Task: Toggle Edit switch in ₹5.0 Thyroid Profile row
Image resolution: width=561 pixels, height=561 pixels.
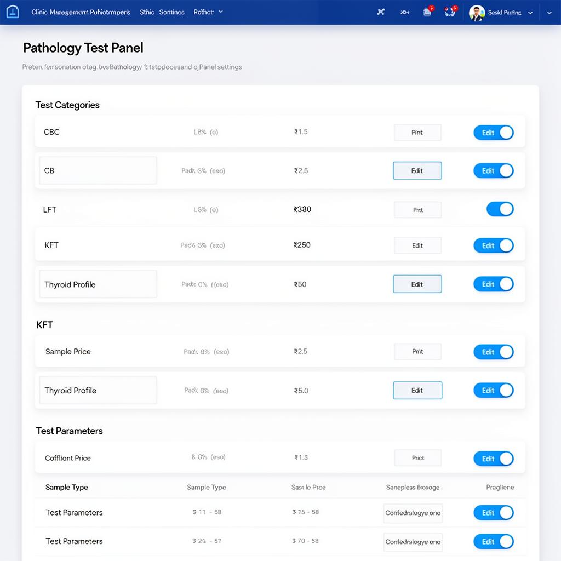Action: tap(494, 390)
